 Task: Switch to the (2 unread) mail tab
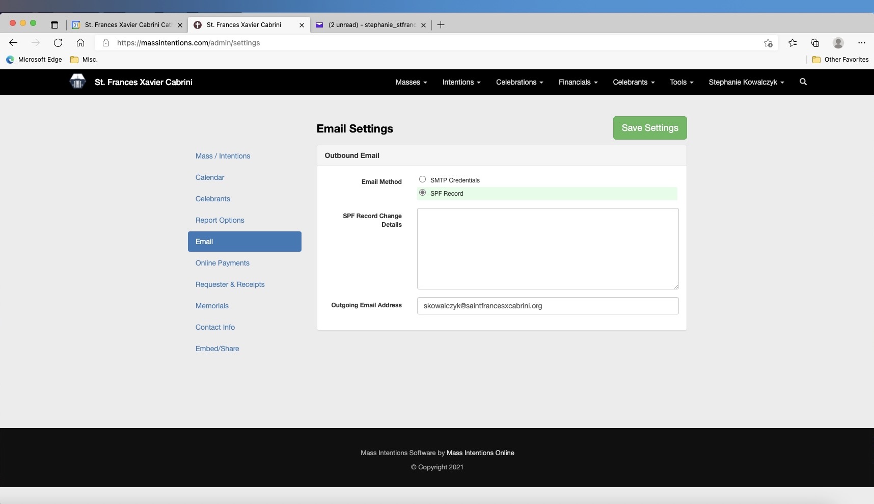tap(371, 25)
